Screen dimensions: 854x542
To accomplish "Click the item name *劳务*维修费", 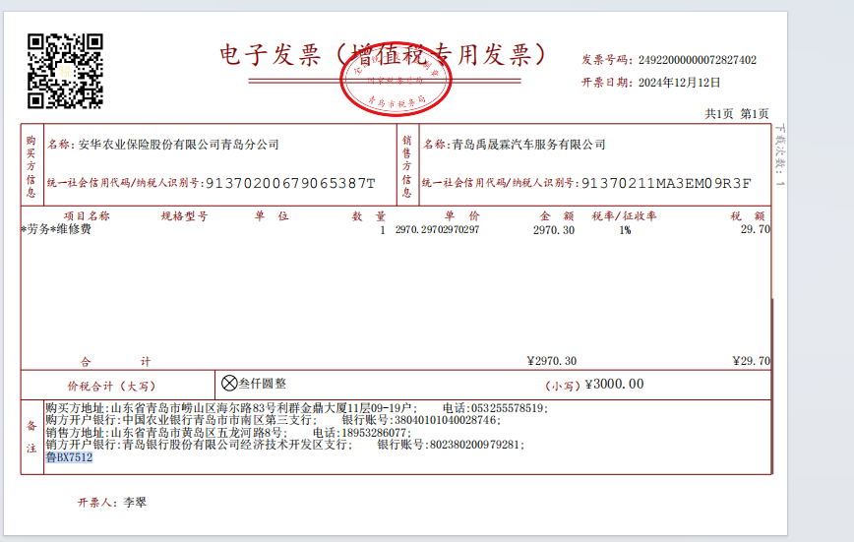I will (56, 229).
